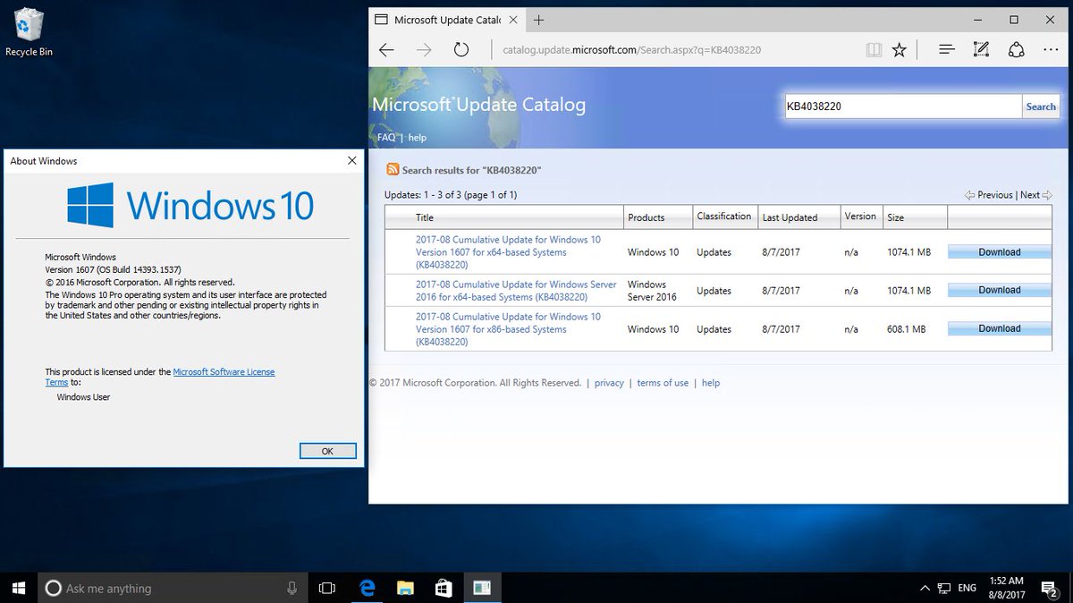Open the Hub panel in Edge
This screenshot has height=603, width=1073.
coord(946,49)
